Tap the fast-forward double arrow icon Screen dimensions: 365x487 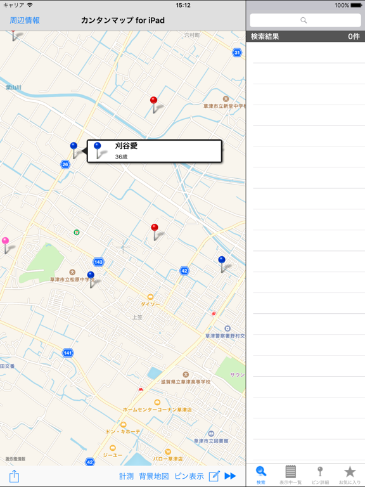pyautogui.click(x=230, y=476)
